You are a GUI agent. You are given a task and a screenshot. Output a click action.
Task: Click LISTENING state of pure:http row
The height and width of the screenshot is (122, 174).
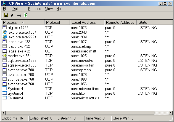[147, 93]
